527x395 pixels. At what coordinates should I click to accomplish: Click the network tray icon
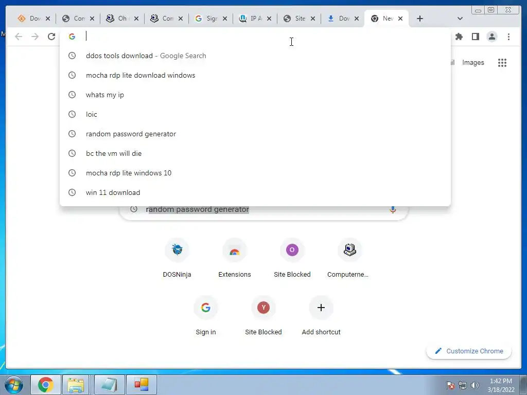(x=463, y=385)
